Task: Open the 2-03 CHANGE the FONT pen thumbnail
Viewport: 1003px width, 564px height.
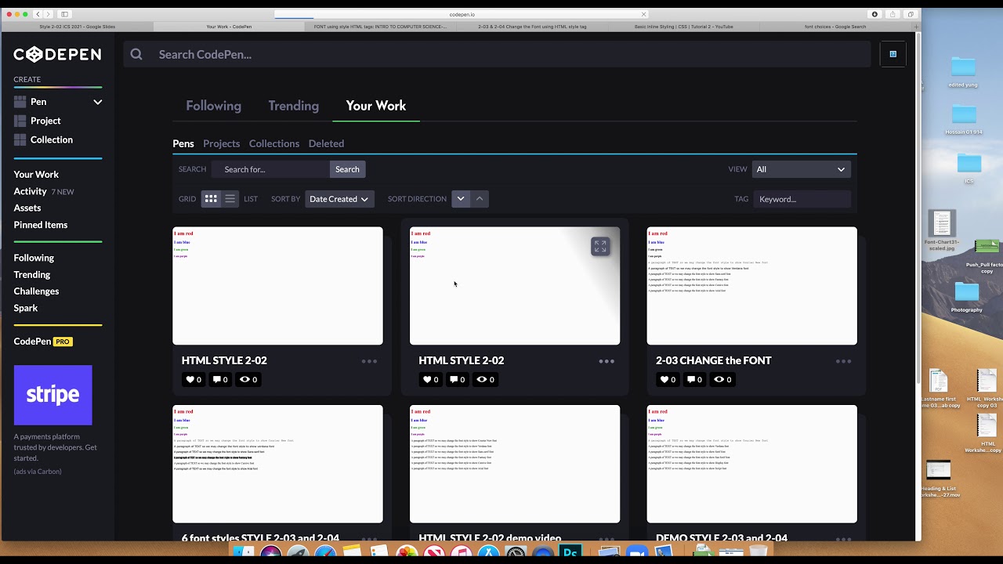Action: click(751, 286)
